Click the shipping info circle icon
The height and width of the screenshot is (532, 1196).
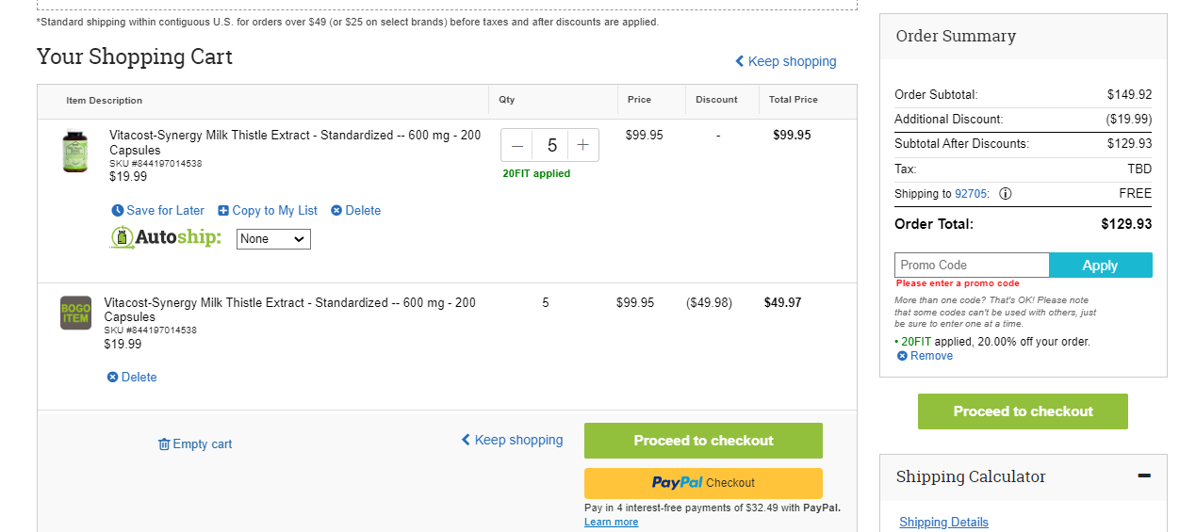pos(1006,194)
